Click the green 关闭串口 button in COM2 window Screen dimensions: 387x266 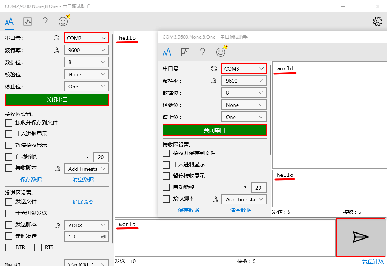tap(57, 100)
